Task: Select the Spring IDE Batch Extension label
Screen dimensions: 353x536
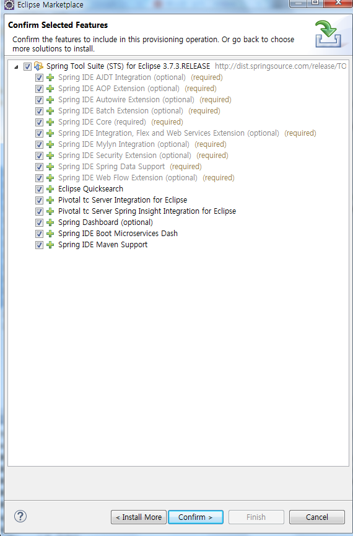Action: (x=121, y=111)
